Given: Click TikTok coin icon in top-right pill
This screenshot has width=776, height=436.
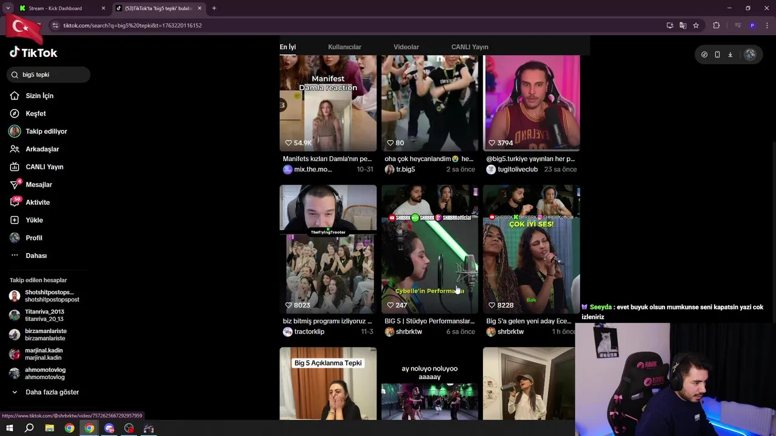Looking at the screenshot, I should click(x=704, y=54).
